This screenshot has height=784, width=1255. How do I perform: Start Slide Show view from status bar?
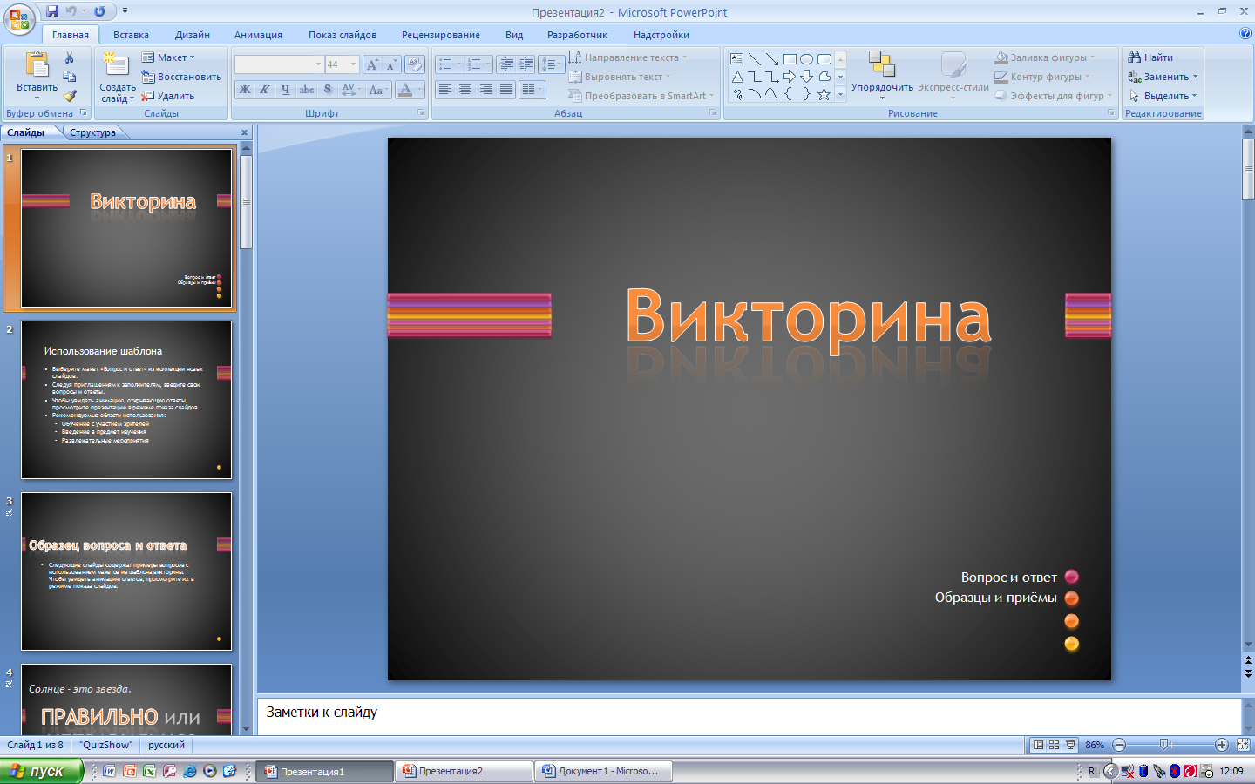point(1070,745)
